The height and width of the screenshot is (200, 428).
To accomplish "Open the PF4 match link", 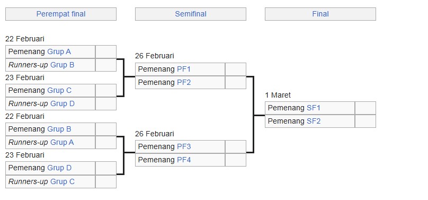I will pyautogui.click(x=184, y=160).
